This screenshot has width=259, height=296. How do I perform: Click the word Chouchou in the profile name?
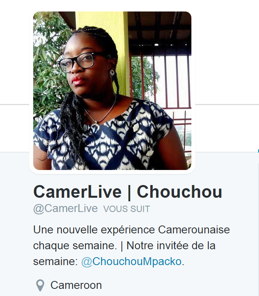(180, 192)
